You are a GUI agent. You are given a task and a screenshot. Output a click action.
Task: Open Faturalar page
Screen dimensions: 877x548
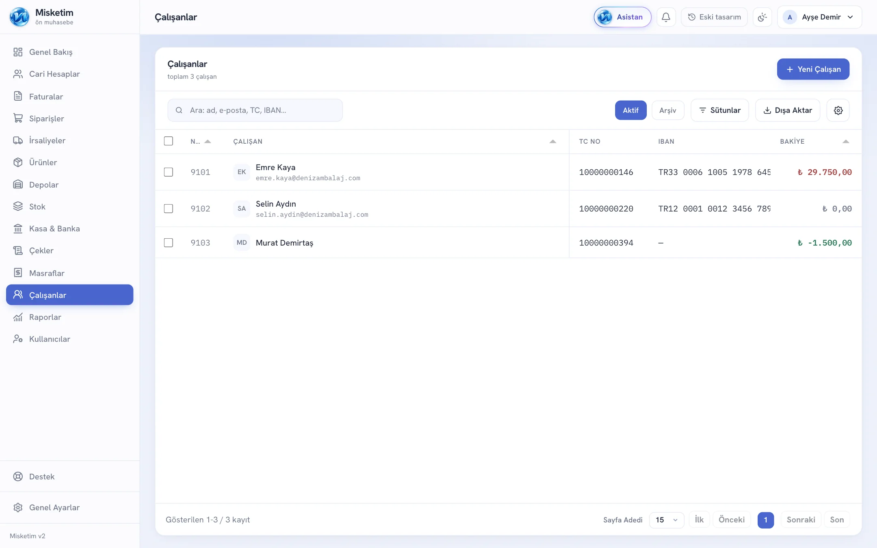[x=70, y=96]
